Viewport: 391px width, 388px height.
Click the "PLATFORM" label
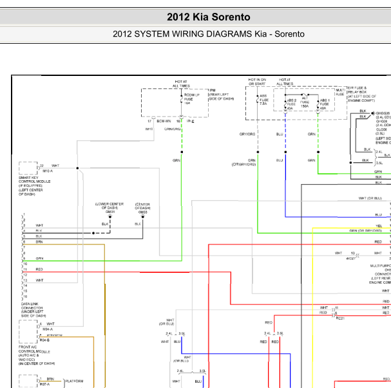coord(74,382)
